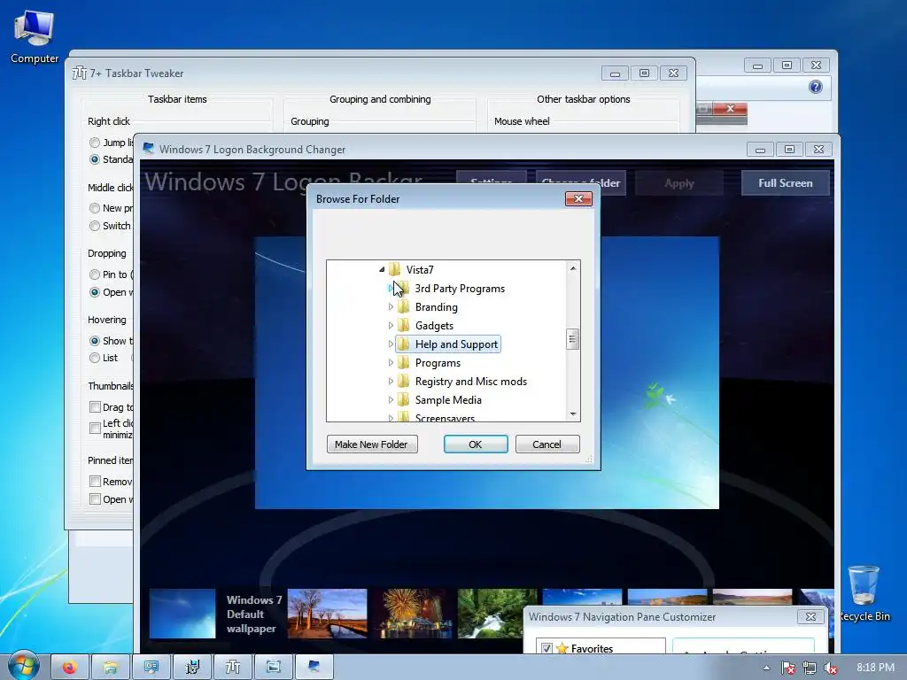907x680 pixels.
Task: Select the waterfall wallpaper thumbnail
Action: point(497,614)
